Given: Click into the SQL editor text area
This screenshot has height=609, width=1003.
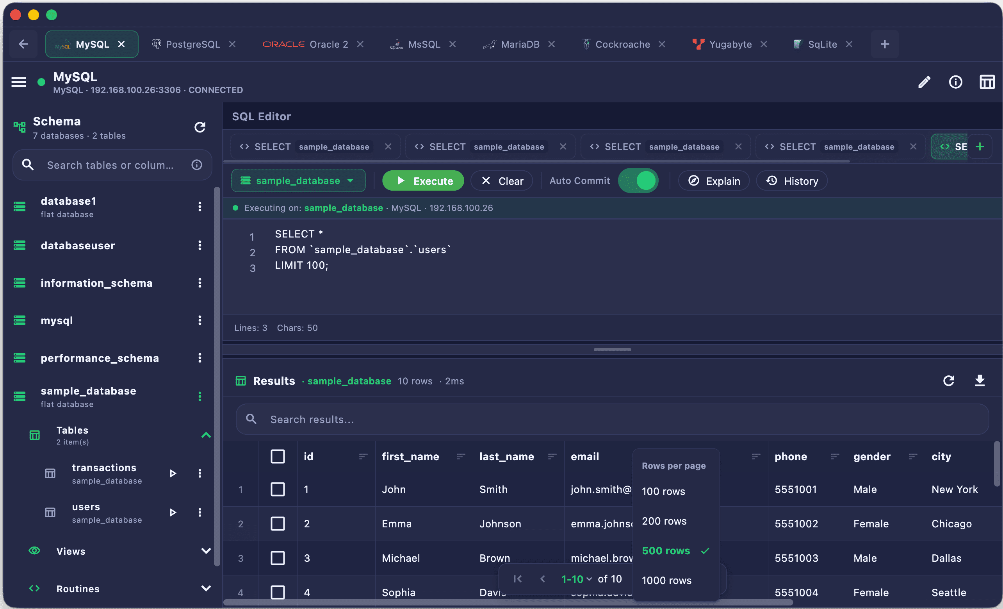Looking at the screenshot, I should point(612,267).
